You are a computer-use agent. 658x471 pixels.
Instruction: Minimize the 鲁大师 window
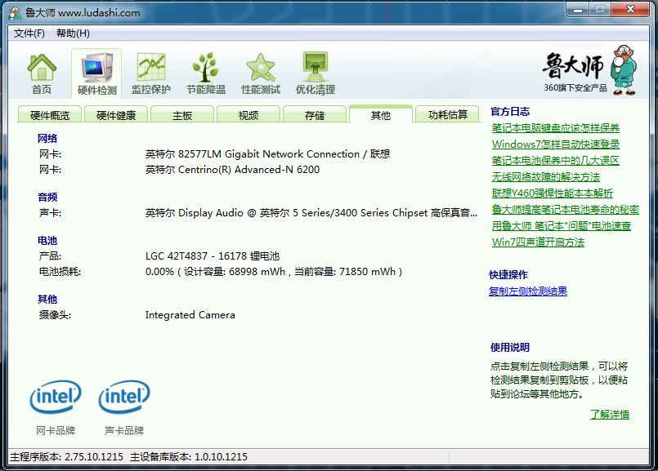click(x=578, y=9)
